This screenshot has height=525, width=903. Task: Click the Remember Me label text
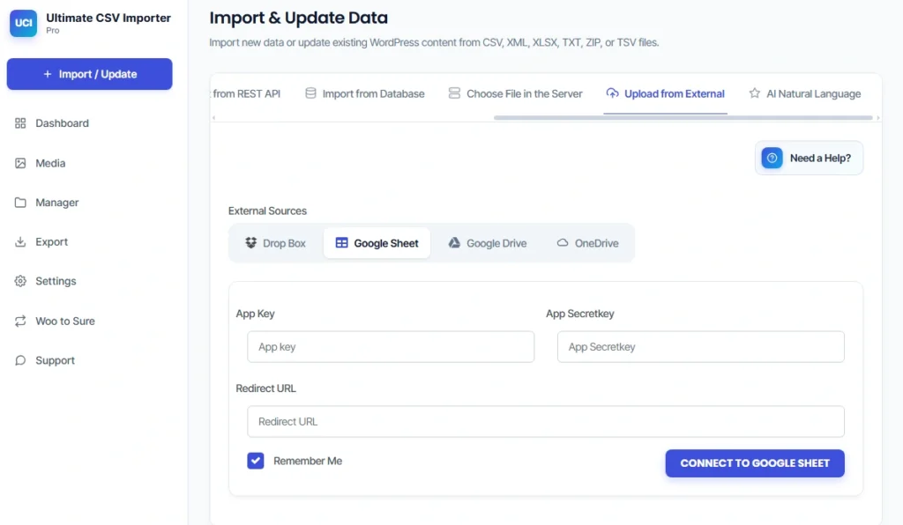click(308, 462)
